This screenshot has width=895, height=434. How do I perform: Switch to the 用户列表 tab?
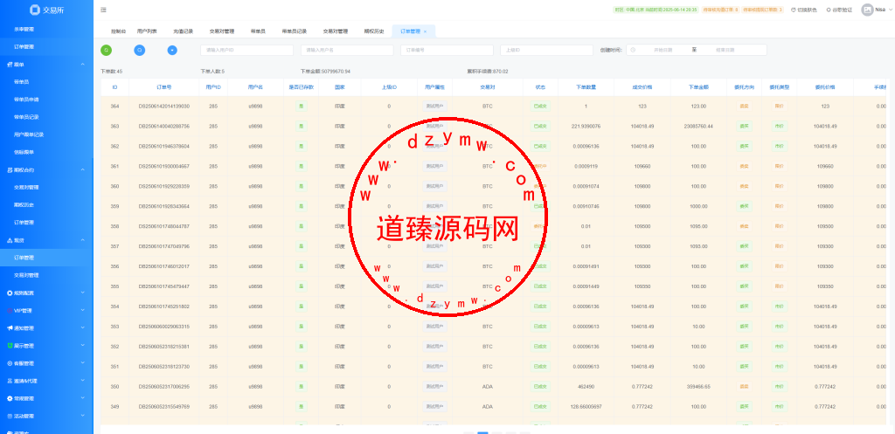pyautogui.click(x=147, y=31)
